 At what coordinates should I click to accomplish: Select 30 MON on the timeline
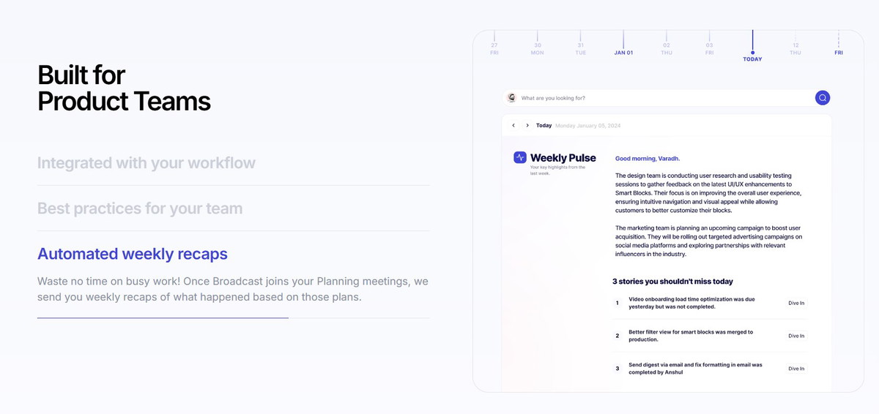coord(537,49)
